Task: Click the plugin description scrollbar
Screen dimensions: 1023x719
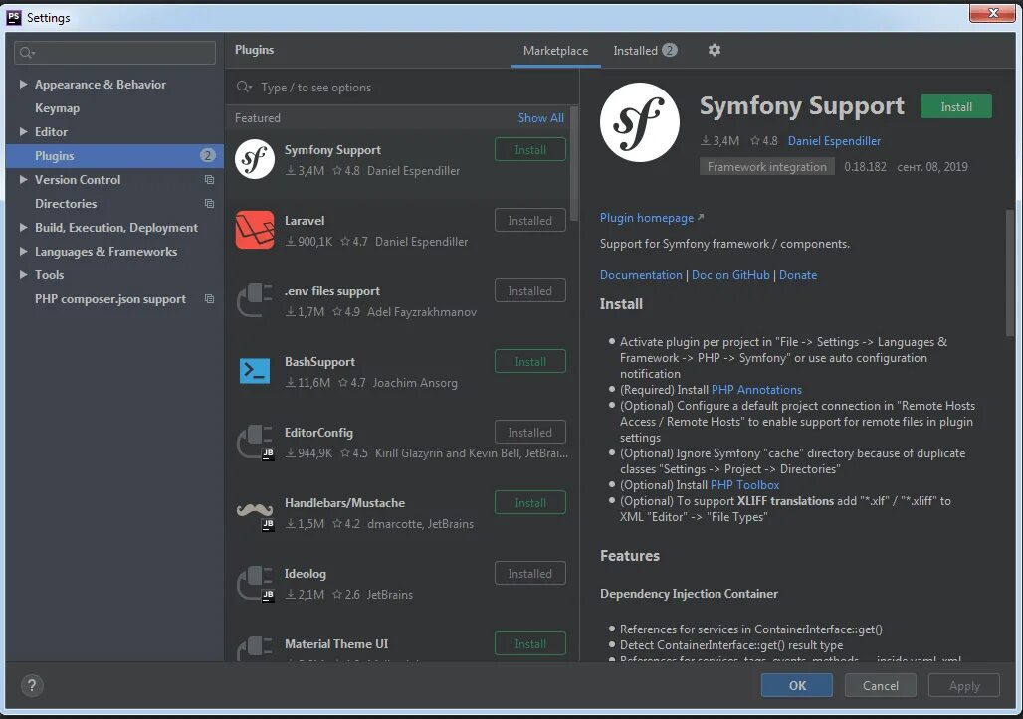Action: pos(1010,272)
